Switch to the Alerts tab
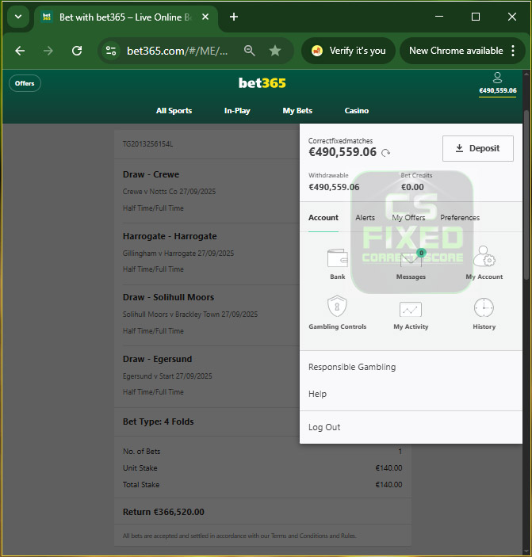Screen dimensions: 532x557 (365, 218)
